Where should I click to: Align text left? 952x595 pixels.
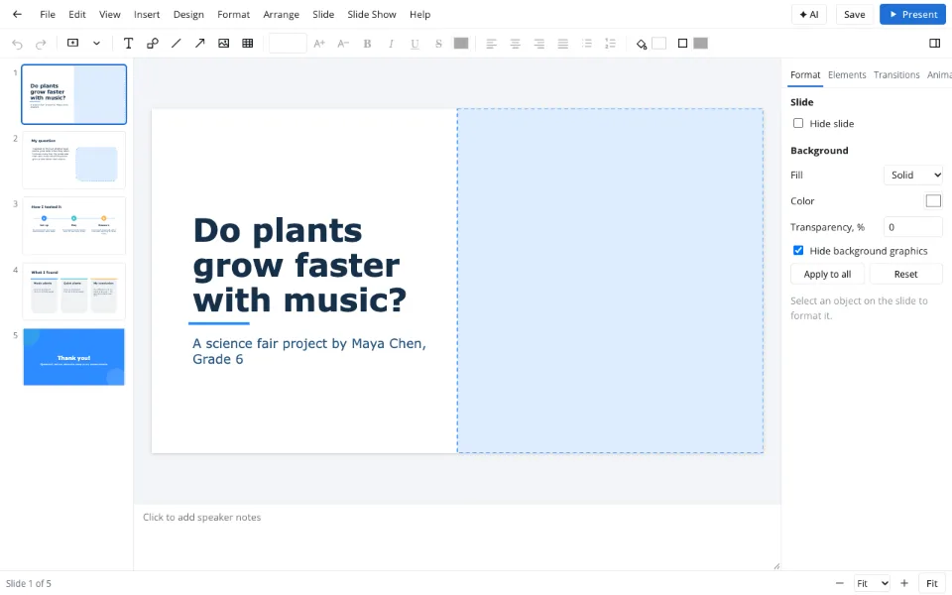(491, 43)
